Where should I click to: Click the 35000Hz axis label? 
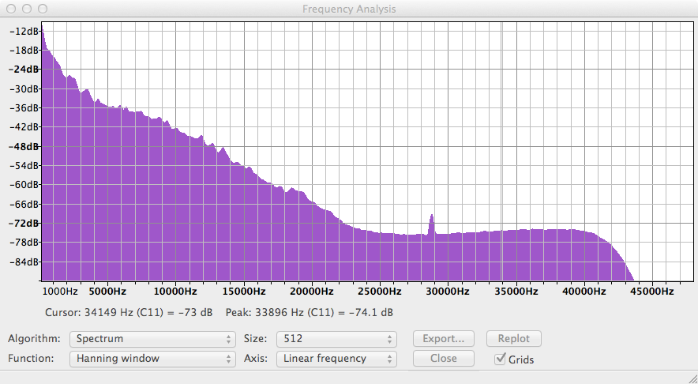click(x=516, y=292)
